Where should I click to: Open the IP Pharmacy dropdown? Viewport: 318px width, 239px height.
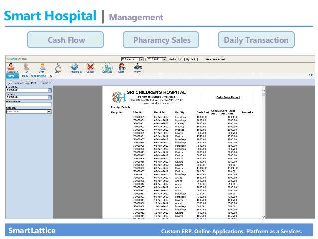pos(132,59)
